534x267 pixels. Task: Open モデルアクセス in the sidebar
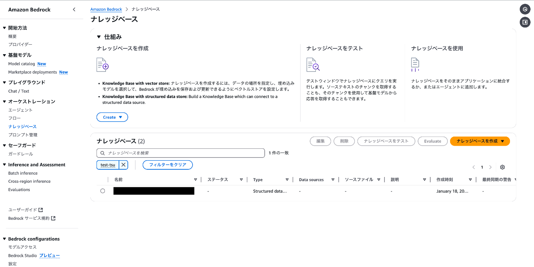coord(23,247)
